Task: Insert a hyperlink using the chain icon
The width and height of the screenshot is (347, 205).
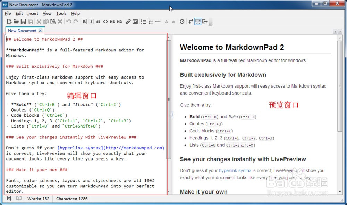Action: click(x=128, y=21)
